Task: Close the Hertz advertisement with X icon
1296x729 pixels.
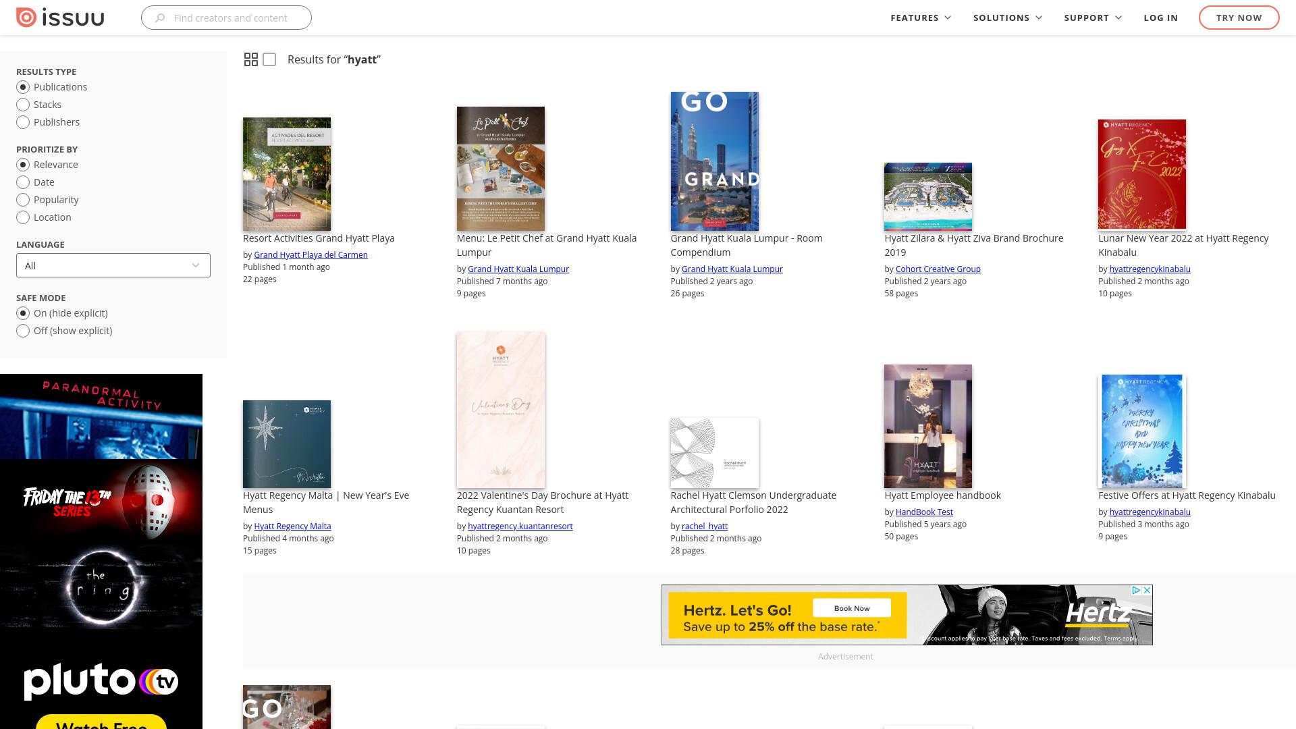Action: coord(1146,591)
